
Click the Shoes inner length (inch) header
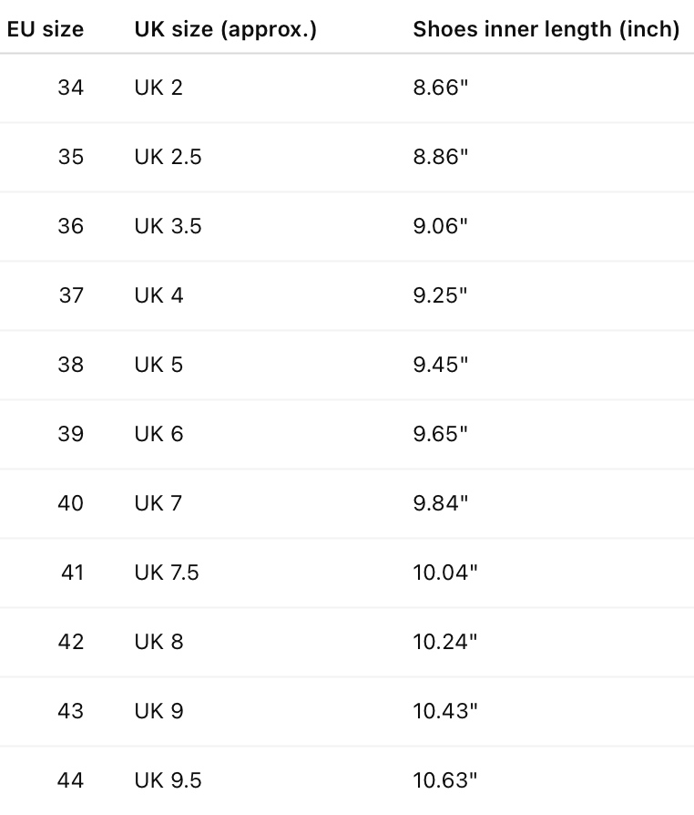546,29
